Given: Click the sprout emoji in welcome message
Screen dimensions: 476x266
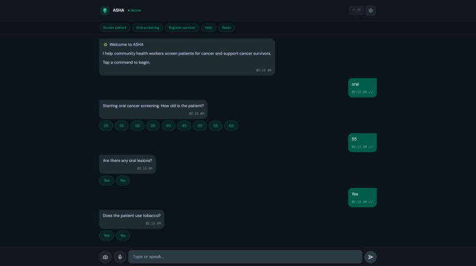Looking at the screenshot, I should (105, 44).
